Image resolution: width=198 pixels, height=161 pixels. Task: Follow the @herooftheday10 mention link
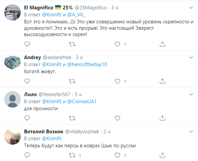(87, 64)
